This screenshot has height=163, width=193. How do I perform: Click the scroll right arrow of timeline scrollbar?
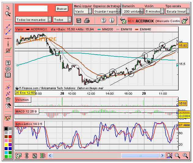click(162, 155)
